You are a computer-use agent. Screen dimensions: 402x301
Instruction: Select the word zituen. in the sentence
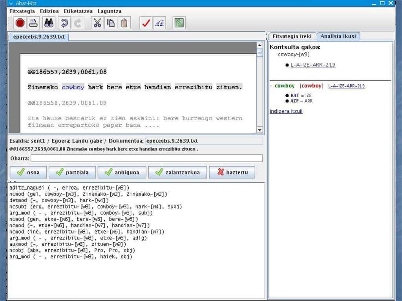pos(229,87)
